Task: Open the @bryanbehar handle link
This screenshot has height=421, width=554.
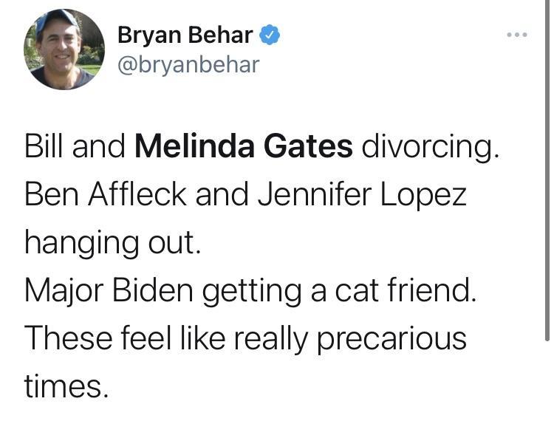Action: click(x=188, y=64)
